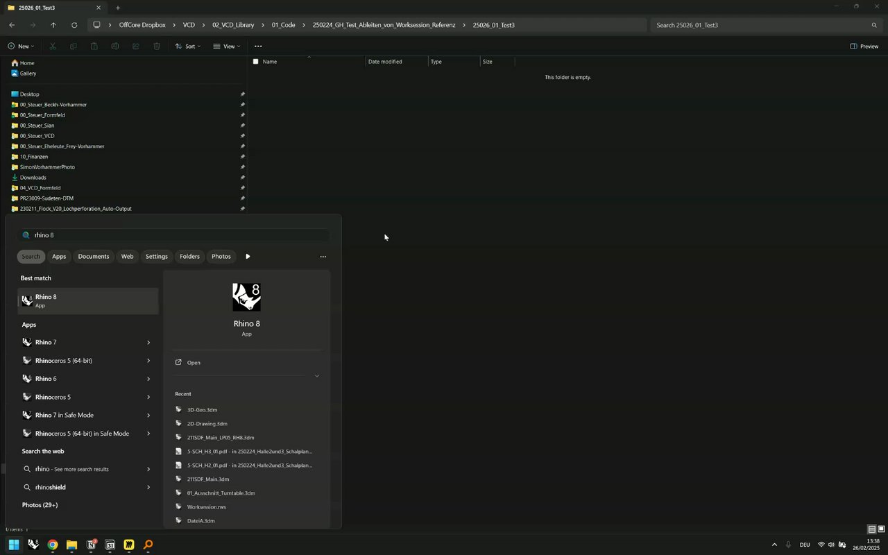Open the orange magnifier search app in the taskbar

coord(148,545)
